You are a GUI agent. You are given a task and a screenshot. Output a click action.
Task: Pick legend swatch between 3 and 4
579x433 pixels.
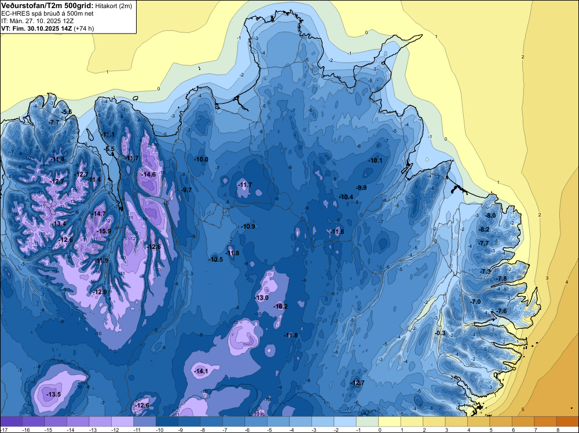[x=456, y=421]
